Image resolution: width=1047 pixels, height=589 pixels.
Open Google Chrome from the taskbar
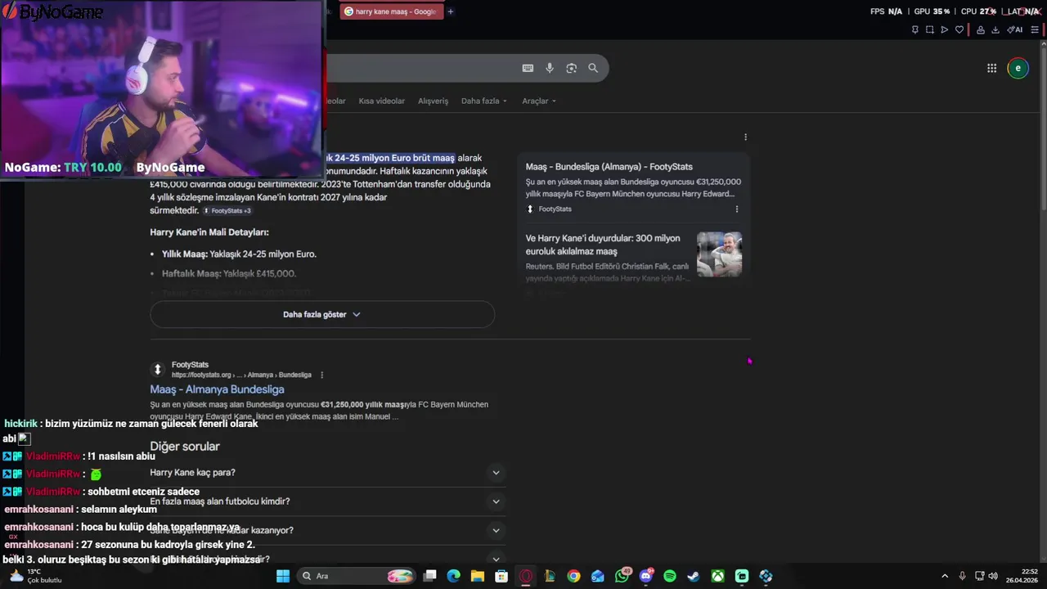(573, 576)
